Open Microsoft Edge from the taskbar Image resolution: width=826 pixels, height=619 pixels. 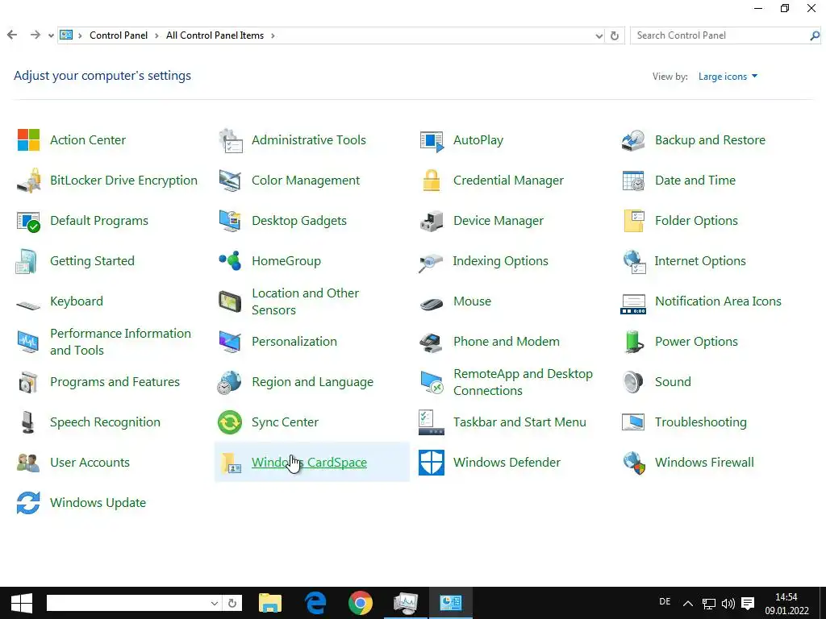(315, 603)
